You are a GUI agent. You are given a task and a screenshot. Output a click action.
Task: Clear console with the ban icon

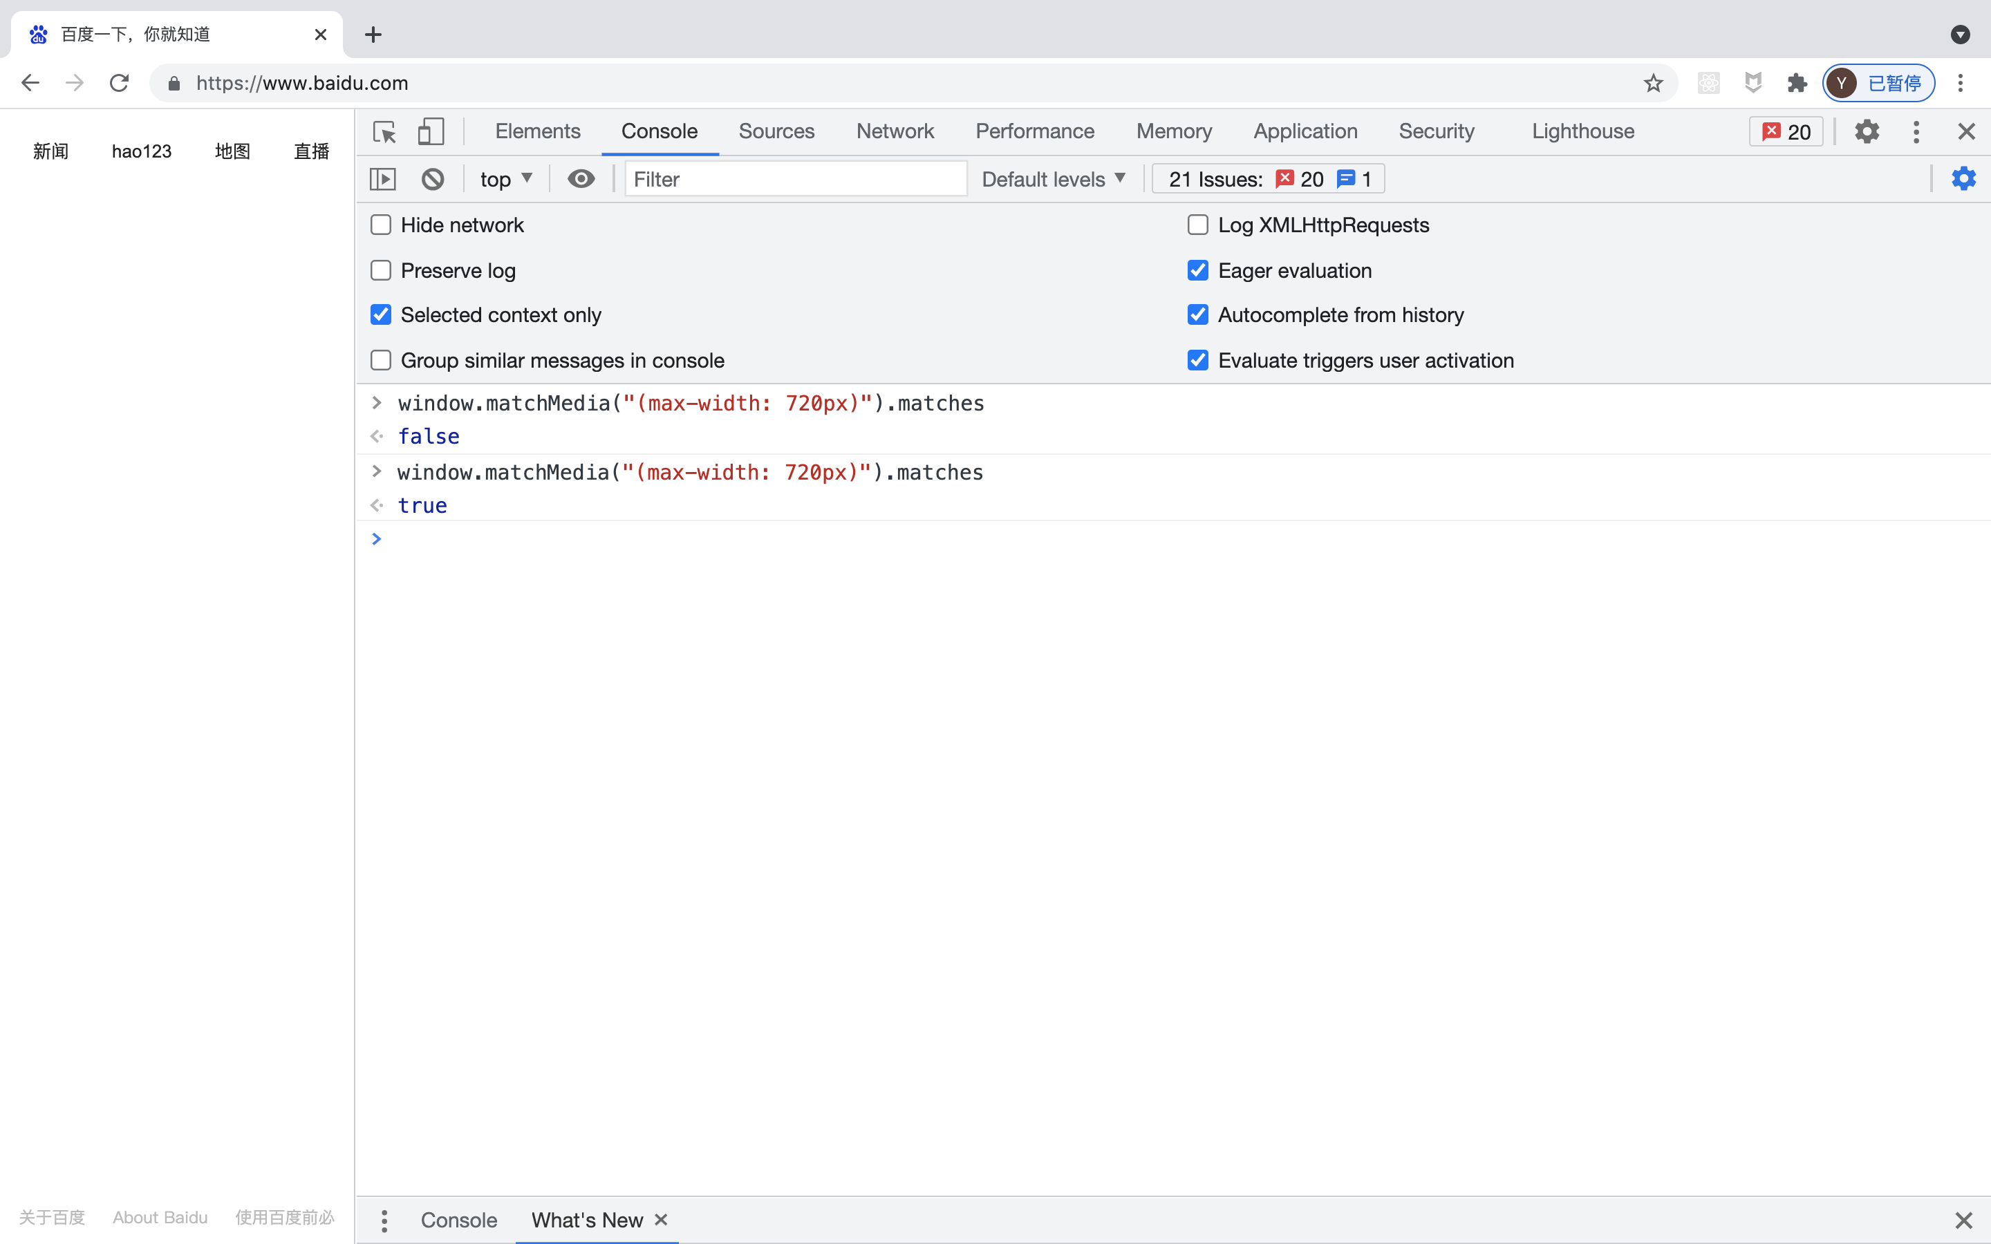point(433,178)
